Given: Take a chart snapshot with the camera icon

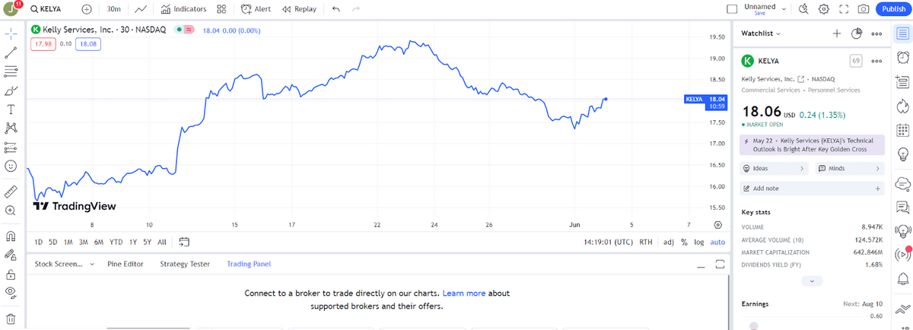Looking at the screenshot, I should coord(864,9).
